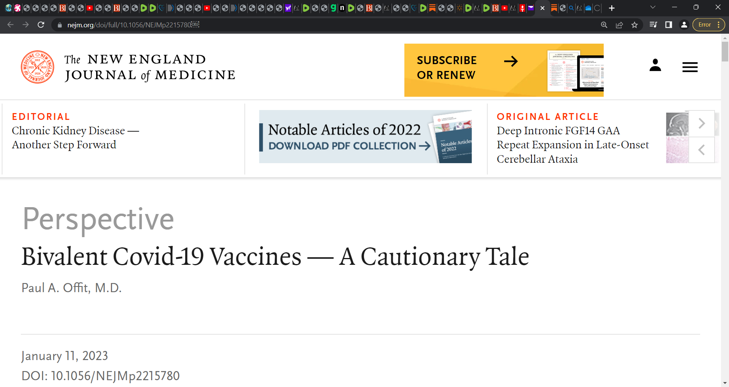Click the page vertical scrollbar thumb
729x387 pixels.
[x=725, y=51]
